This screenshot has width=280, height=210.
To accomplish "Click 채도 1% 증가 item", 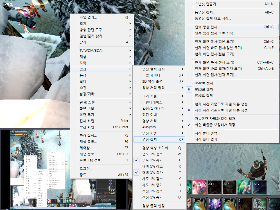I will (x=160, y=185).
